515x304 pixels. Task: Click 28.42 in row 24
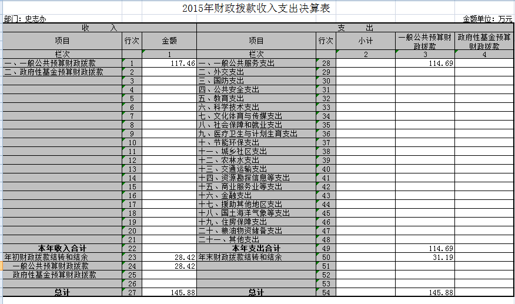(x=169, y=266)
